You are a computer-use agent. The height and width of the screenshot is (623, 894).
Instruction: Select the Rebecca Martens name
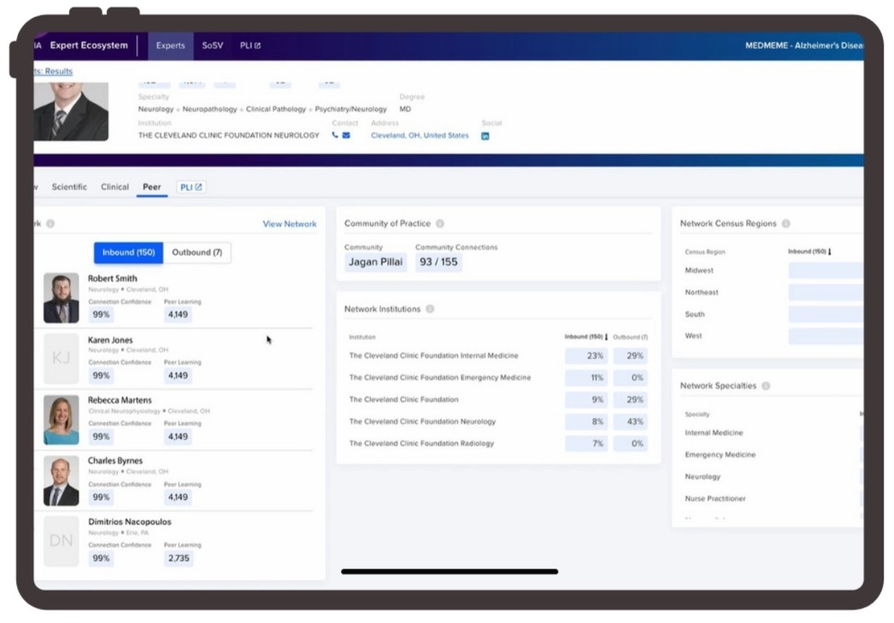pyautogui.click(x=119, y=400)
